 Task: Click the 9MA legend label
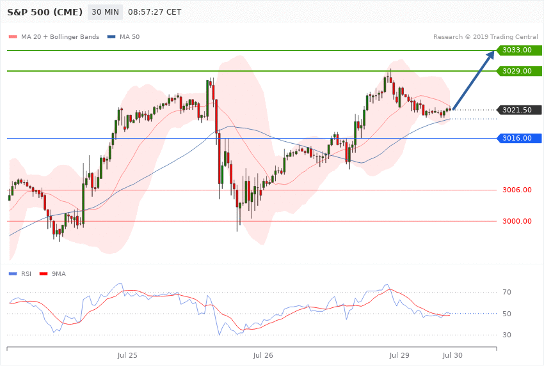coord(59,274)
